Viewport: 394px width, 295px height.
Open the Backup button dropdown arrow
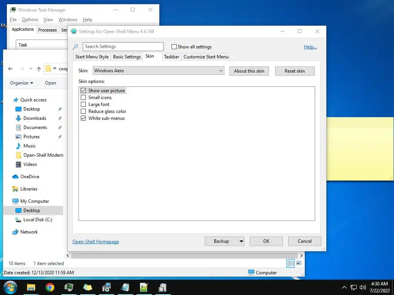(x=241, y=241)
